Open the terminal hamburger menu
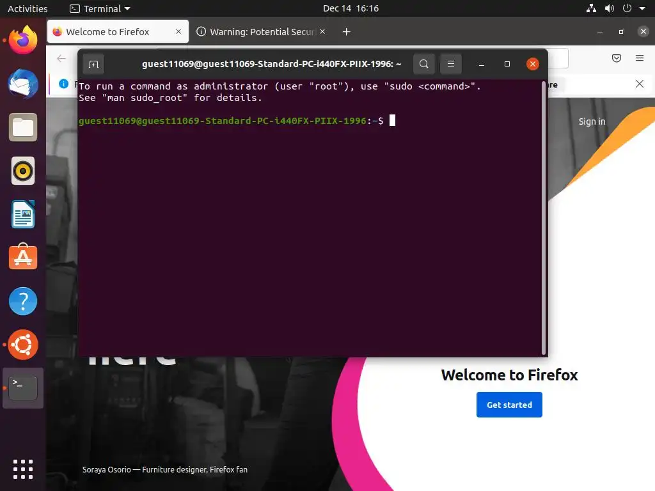This screenshot has width=655, height=491. click(451, 64)
